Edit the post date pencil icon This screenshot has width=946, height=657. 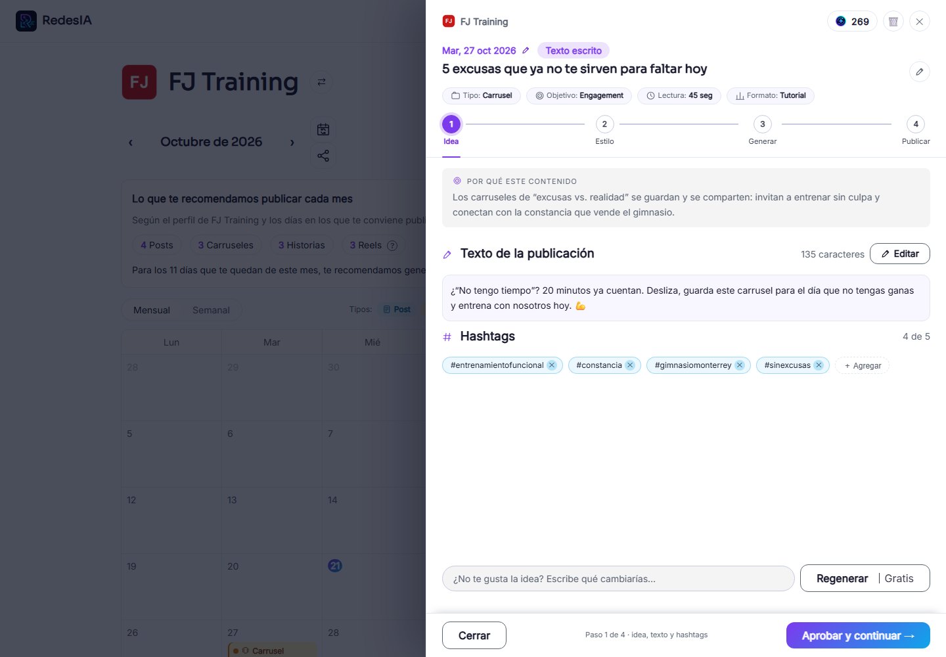526,51
